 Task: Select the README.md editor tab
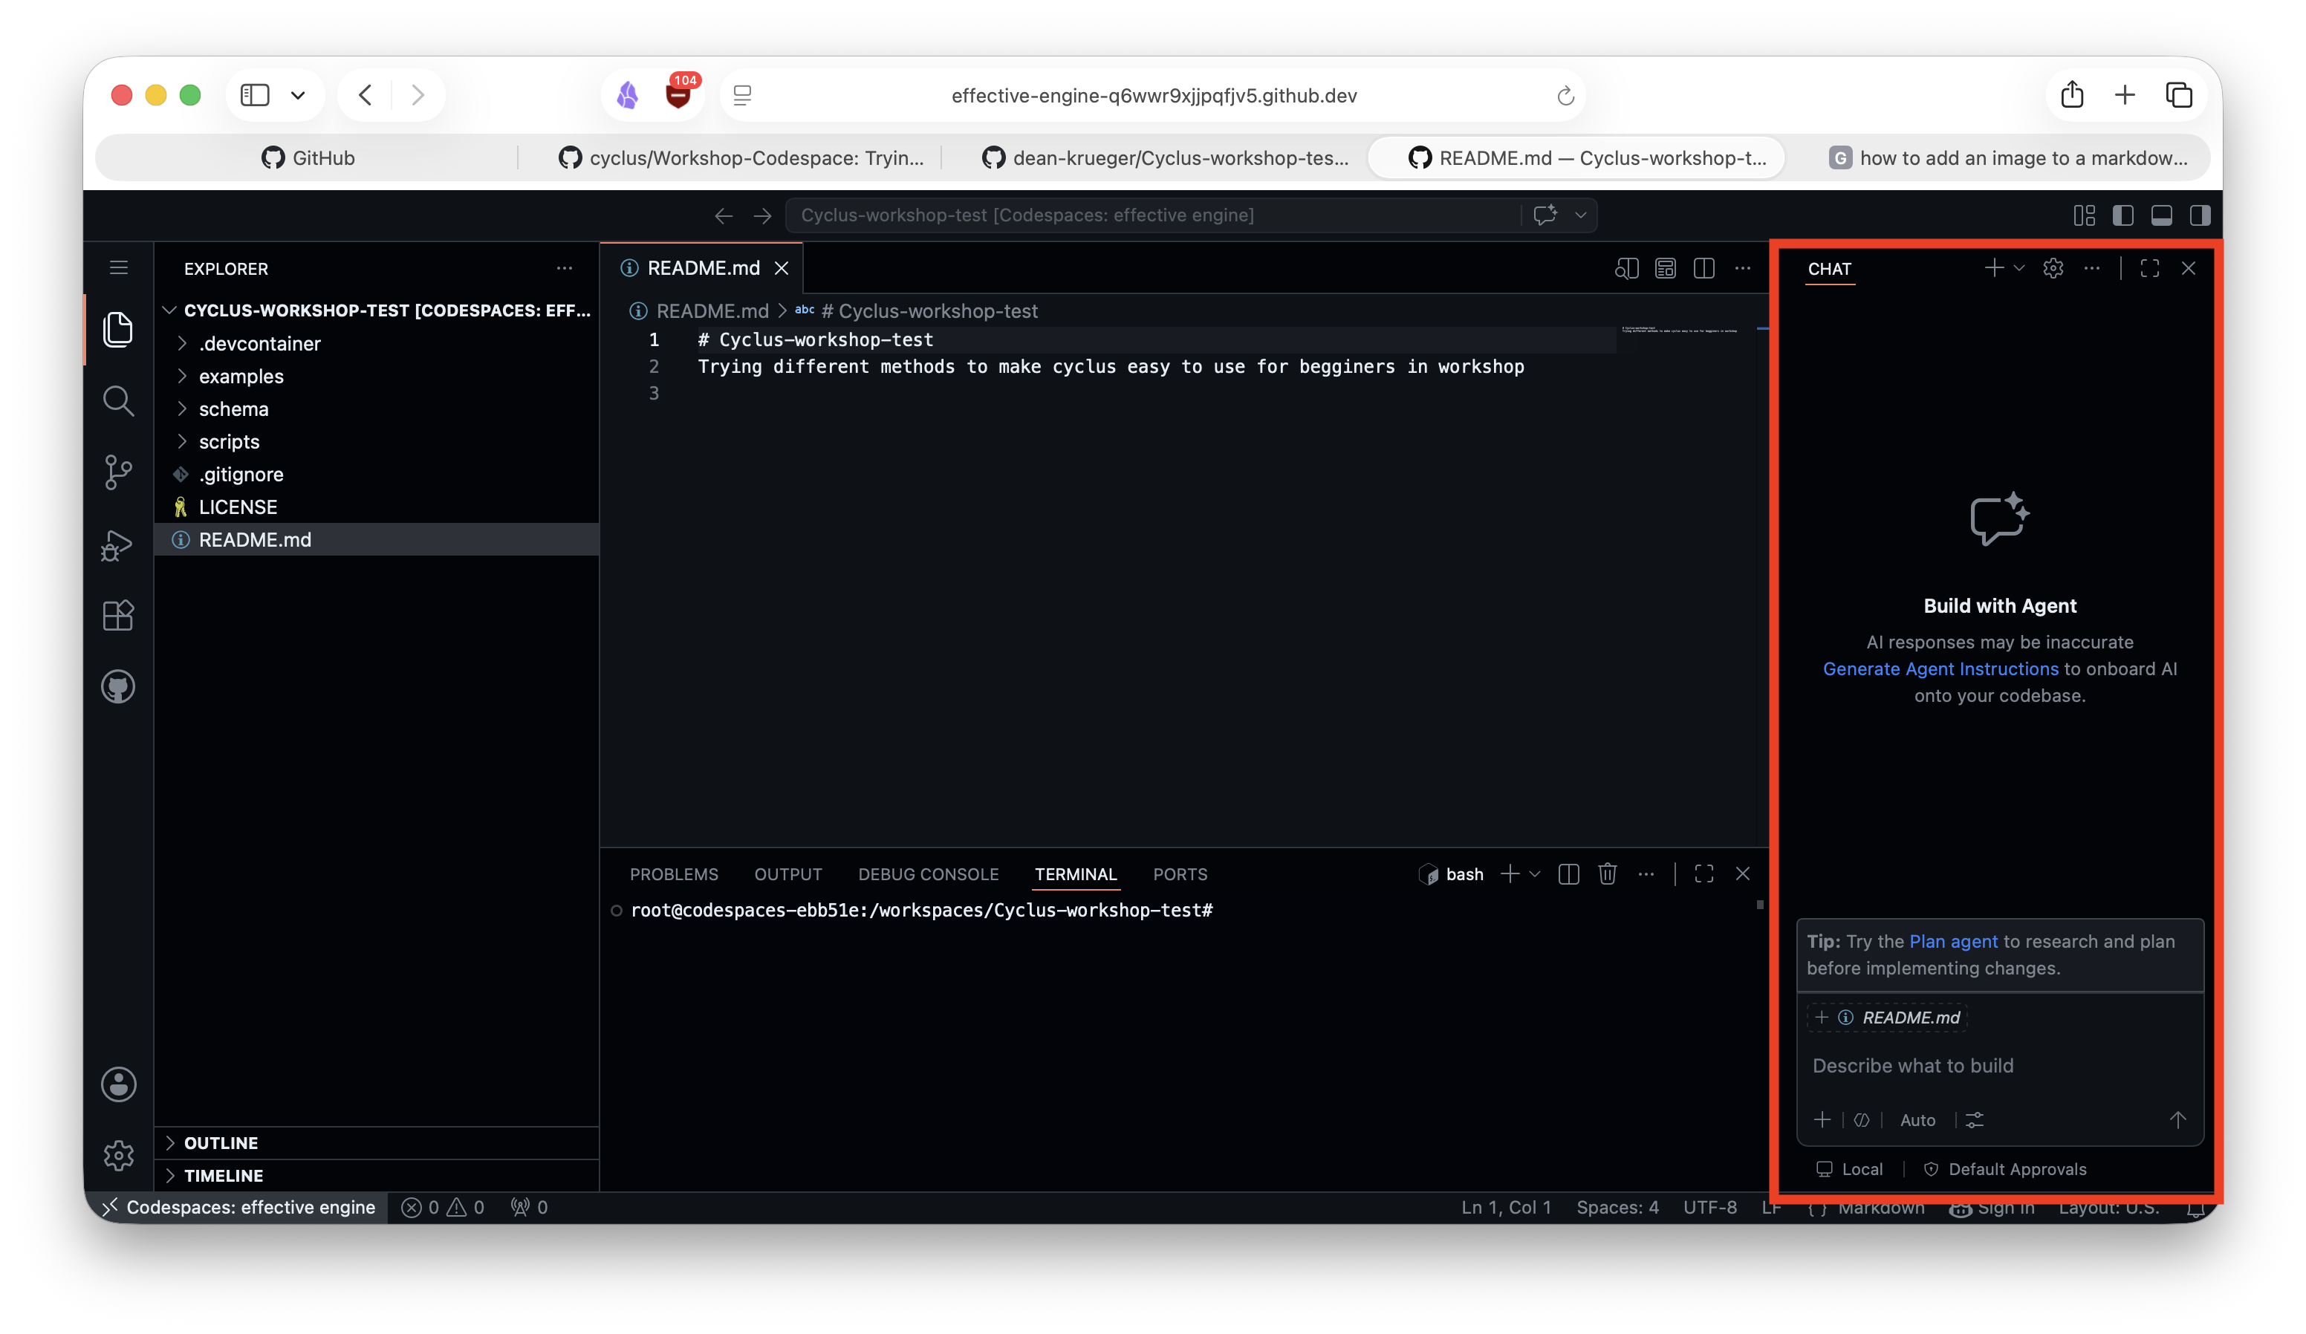(703, 268)
